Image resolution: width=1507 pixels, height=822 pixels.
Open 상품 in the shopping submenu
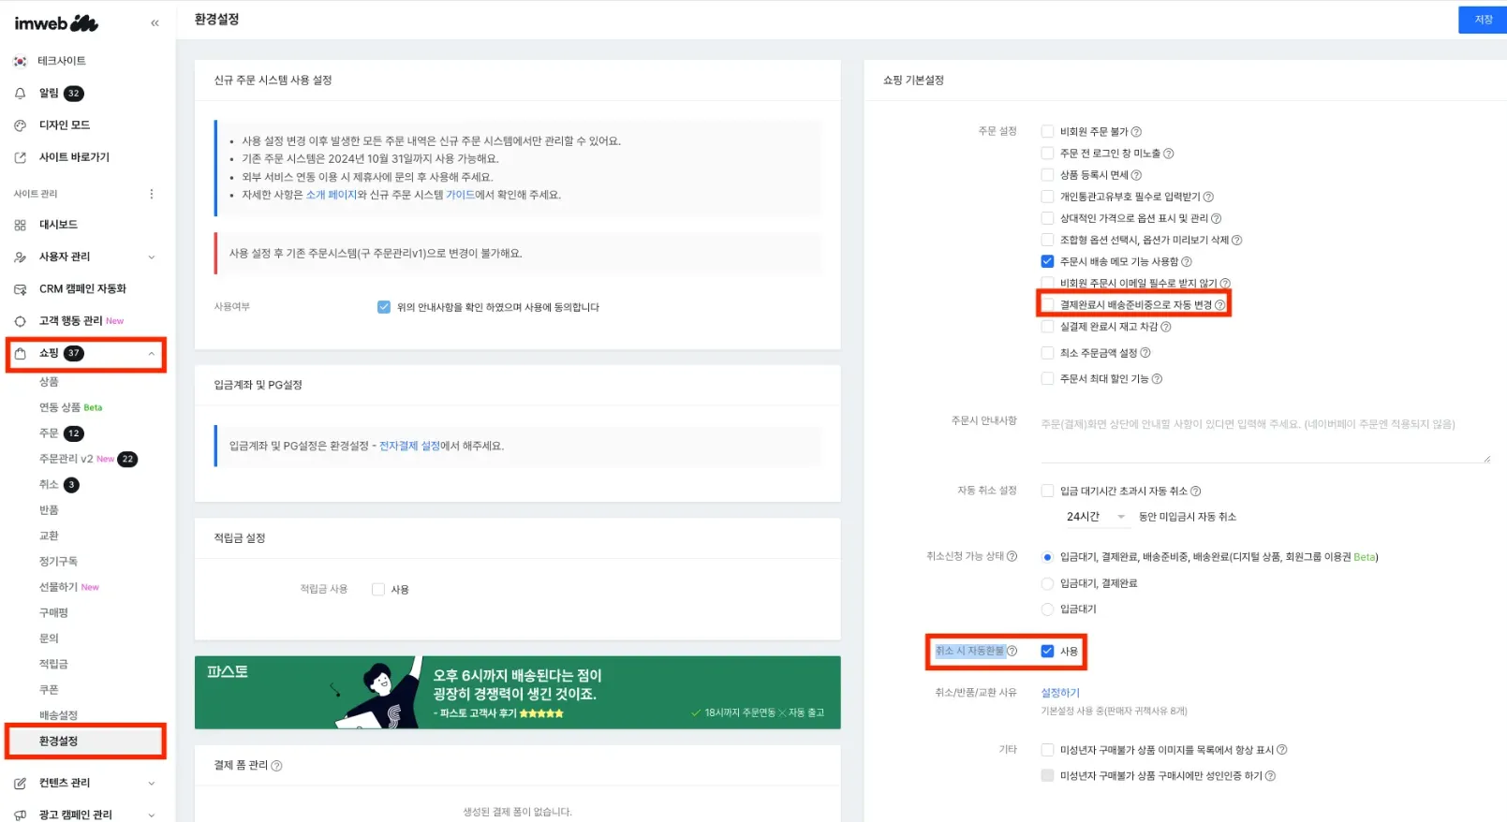(49, 382)
